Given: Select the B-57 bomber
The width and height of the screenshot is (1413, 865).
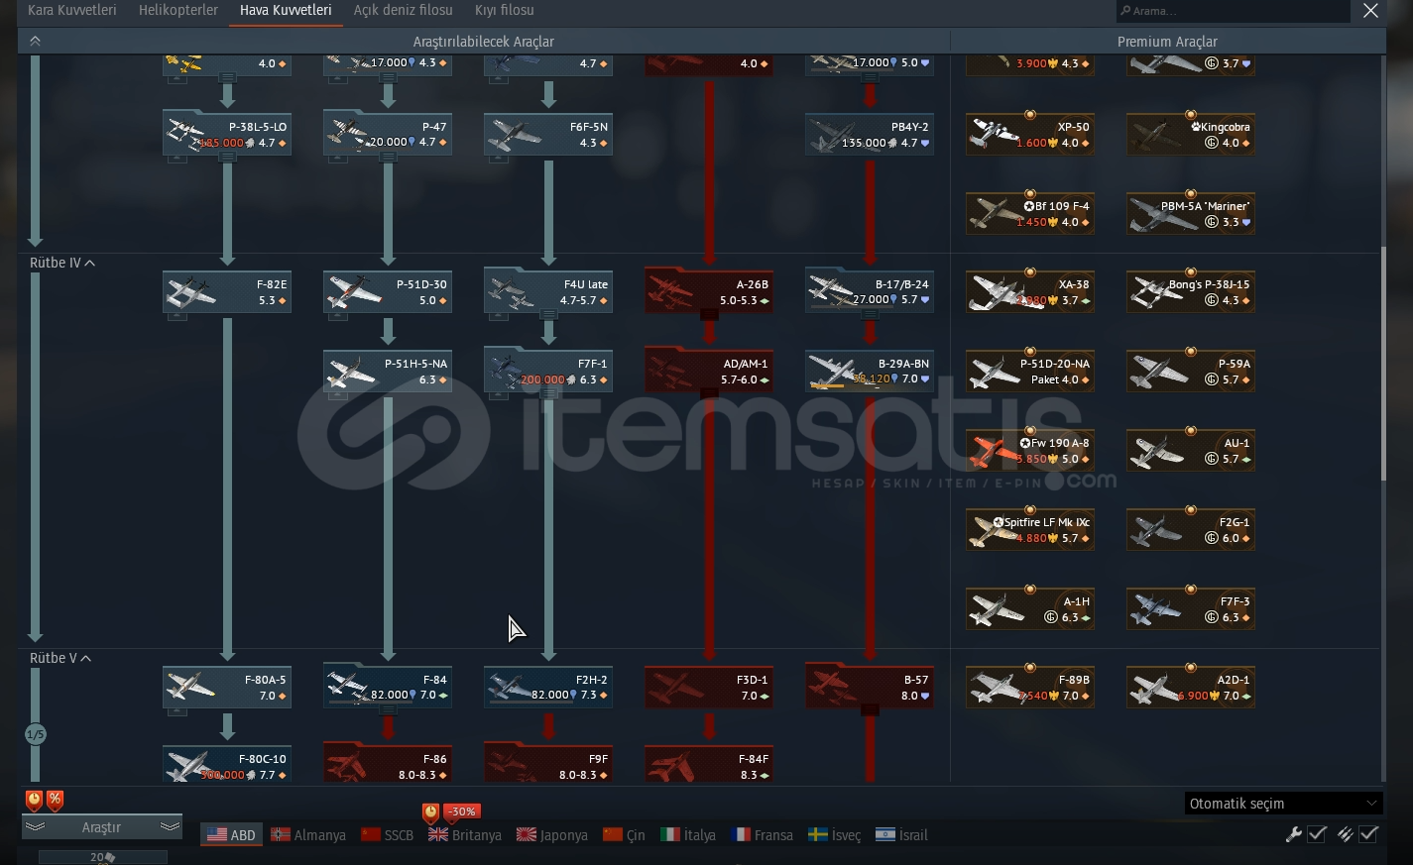Looking at the screenshot, I should click(870, 688).
